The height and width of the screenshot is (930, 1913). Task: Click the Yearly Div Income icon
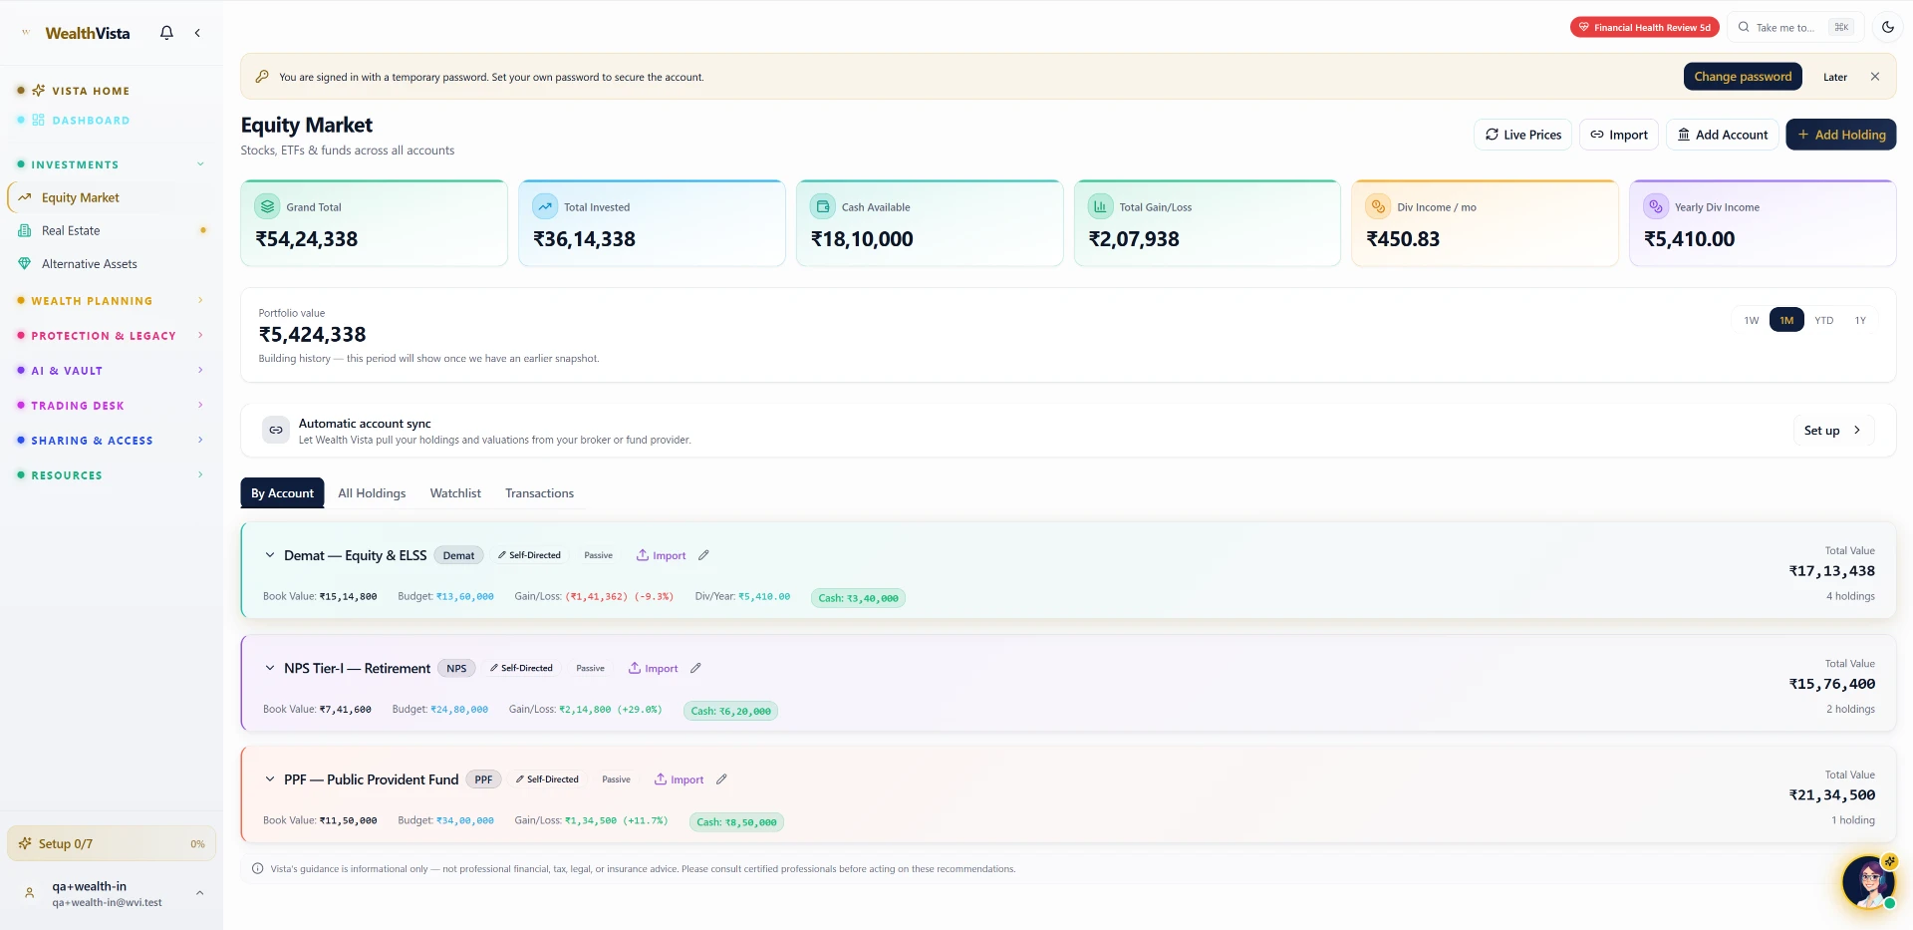(1655, 206)
